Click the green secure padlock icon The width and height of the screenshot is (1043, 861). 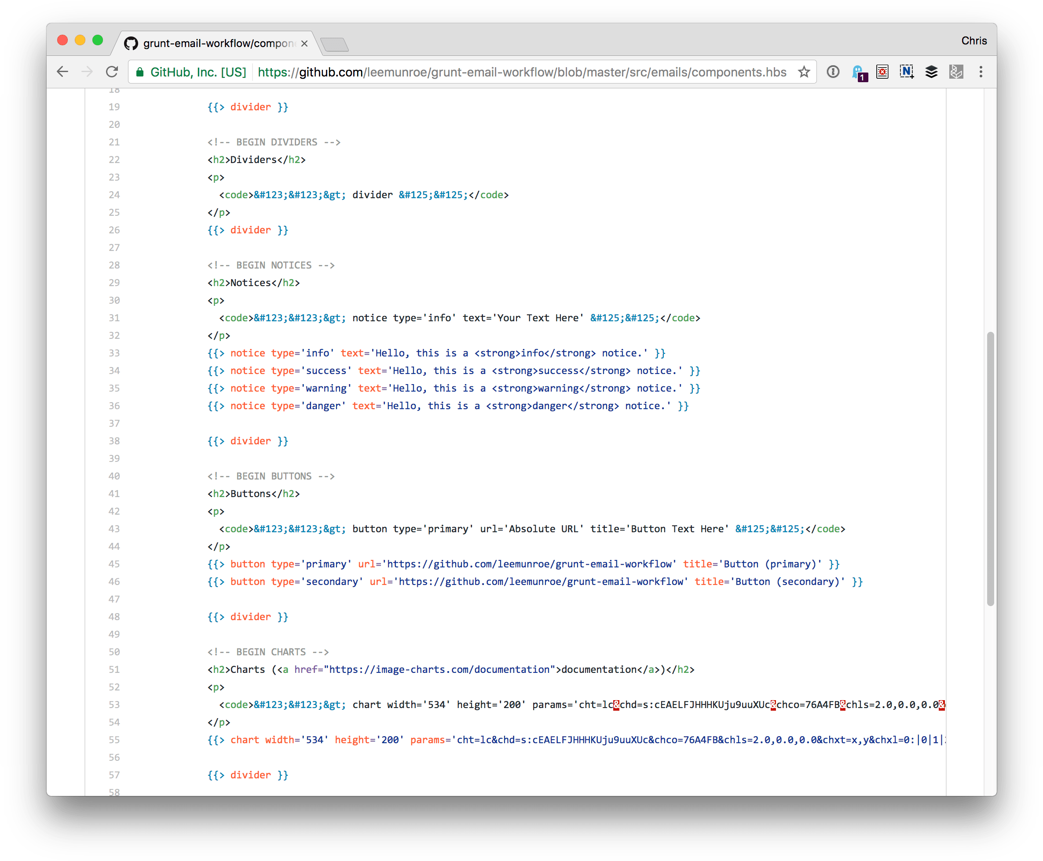(x=140, y=73)
